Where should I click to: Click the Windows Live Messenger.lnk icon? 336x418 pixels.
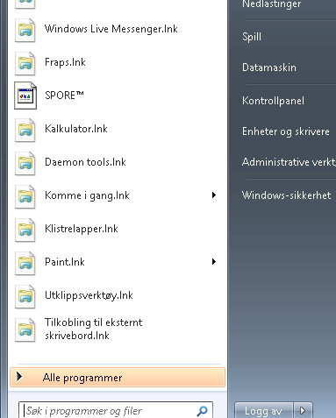tap(25, 30)
